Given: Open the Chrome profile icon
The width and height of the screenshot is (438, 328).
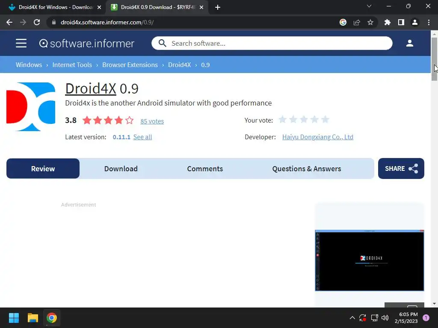Looking at the screenshot, I should 415,22.
